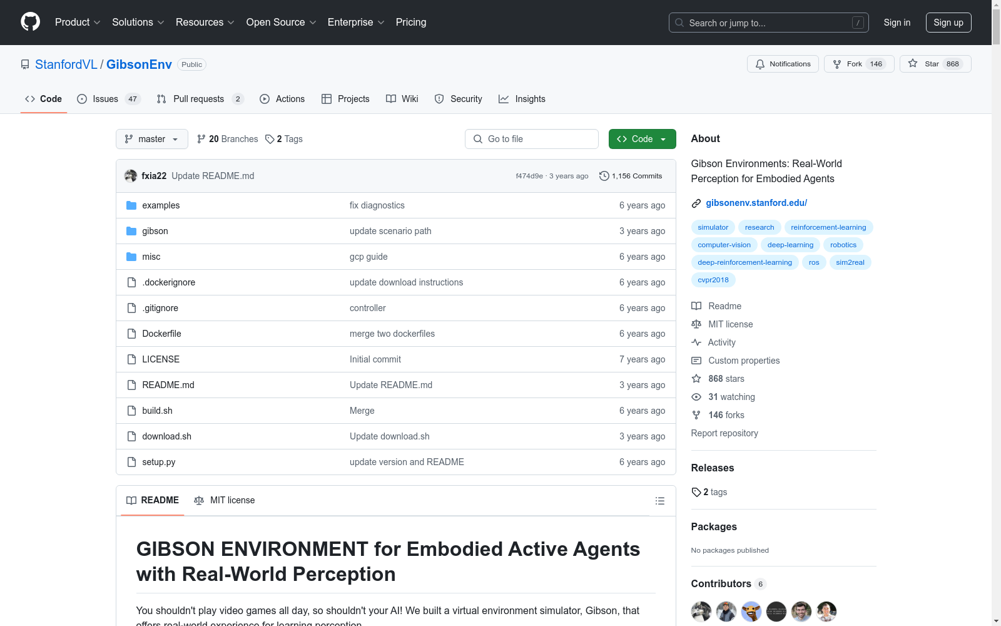Image resolution: width=1001 pixels, height=626 pixels.
Task: View the 1,156 Commits history
Action: (x=631, y=176)
